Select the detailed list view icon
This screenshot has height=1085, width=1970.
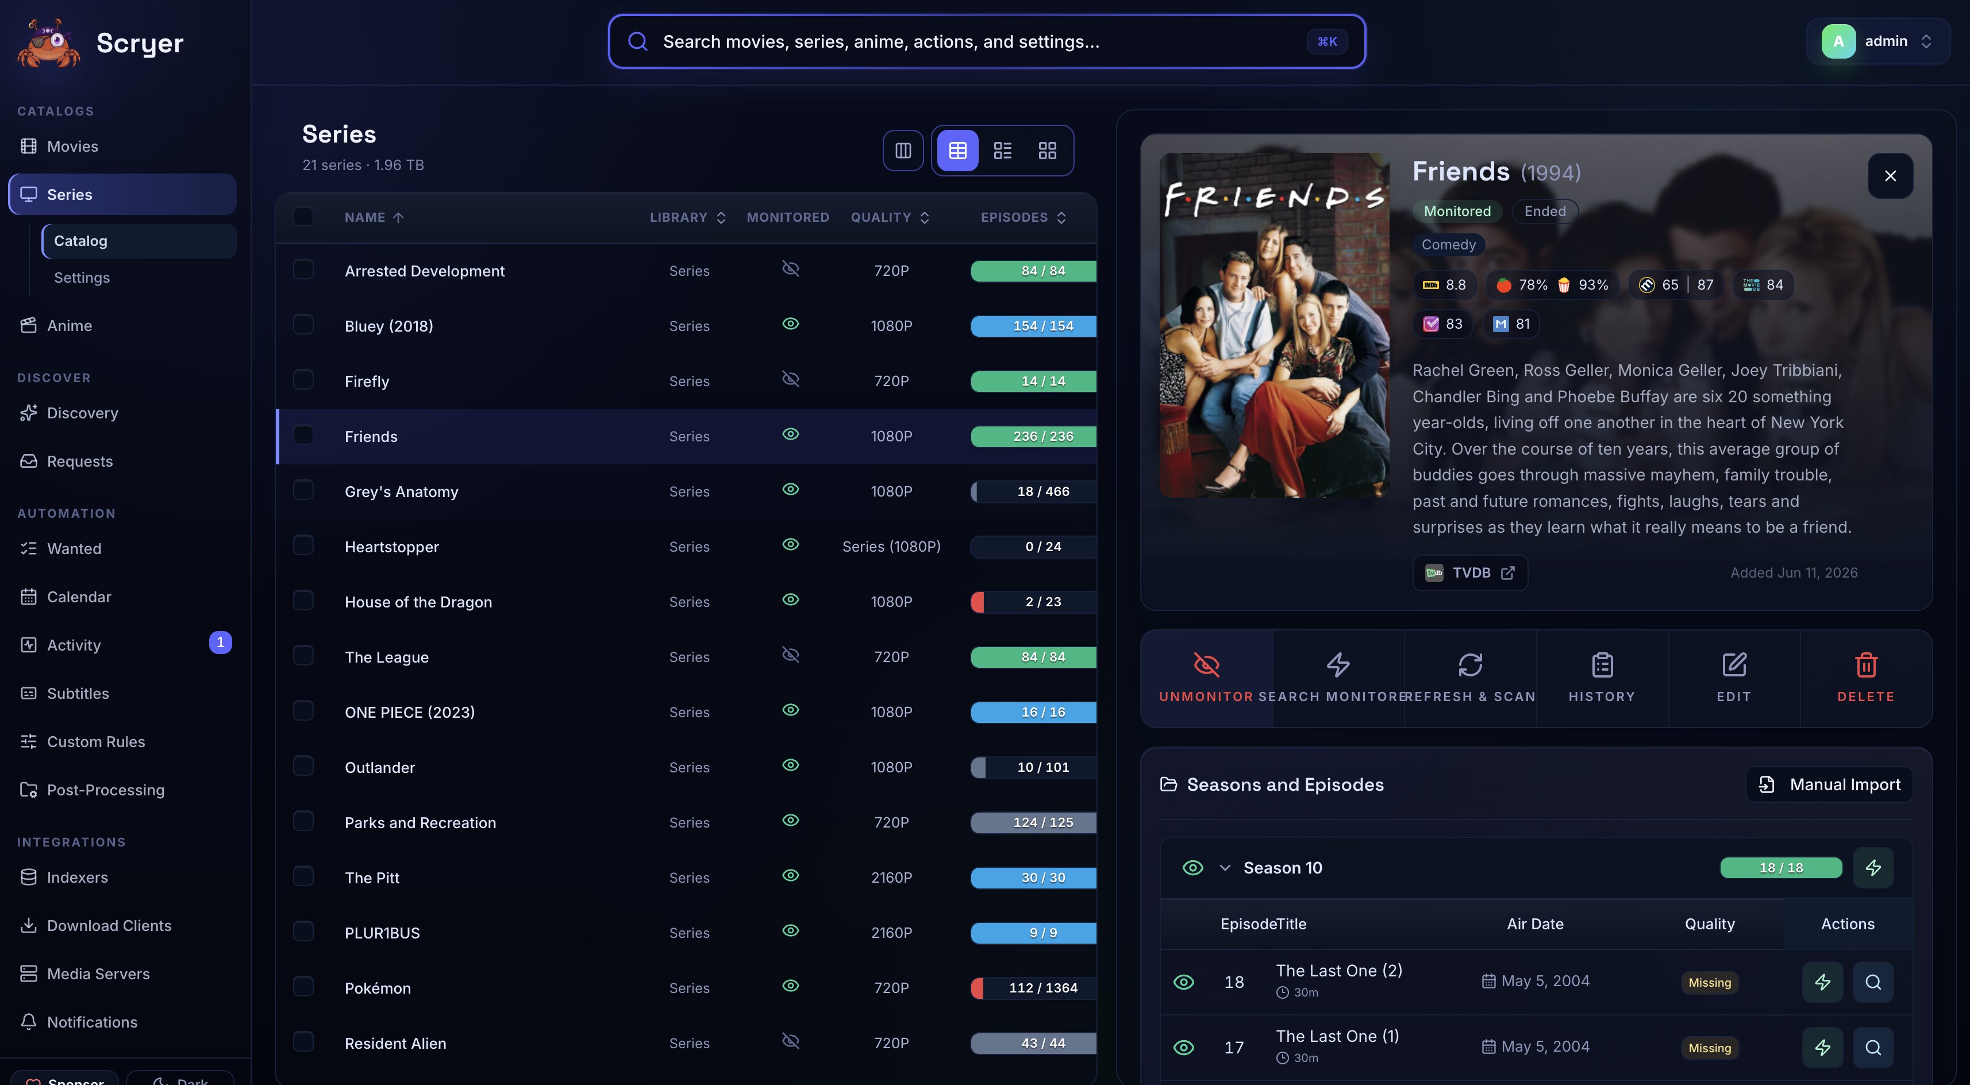(x=1003, y=151)
